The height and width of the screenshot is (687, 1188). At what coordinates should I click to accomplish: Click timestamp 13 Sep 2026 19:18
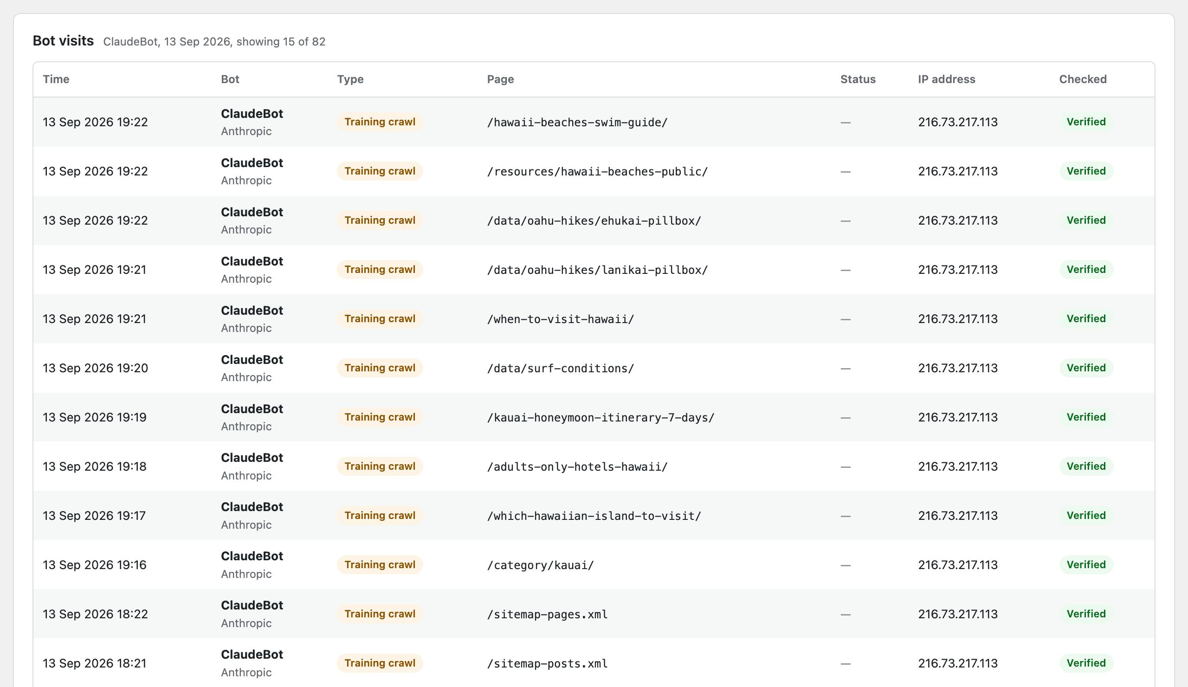(95, 467)
